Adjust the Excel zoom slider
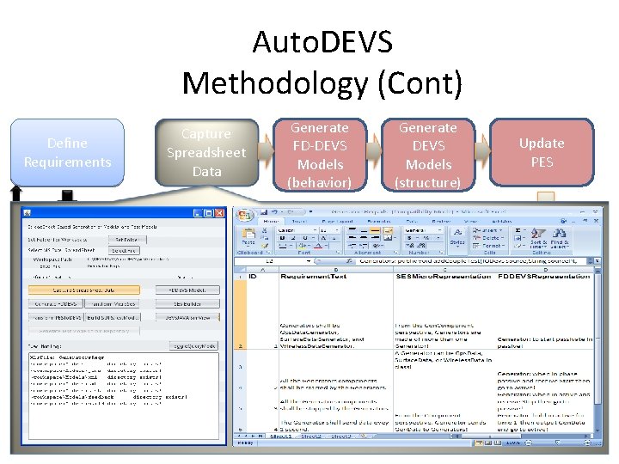The height and width of the screenshot is (464, 619). pos(557,443)
